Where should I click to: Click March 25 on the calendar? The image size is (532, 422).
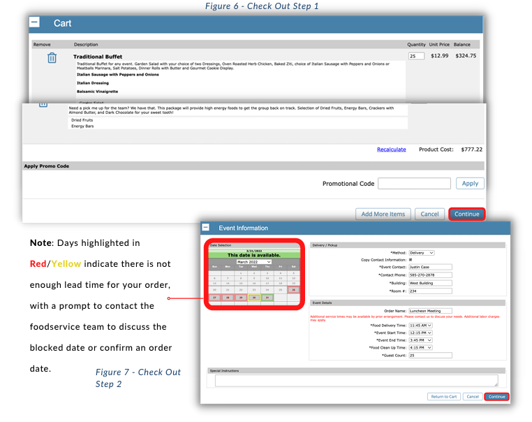[280, 289]
